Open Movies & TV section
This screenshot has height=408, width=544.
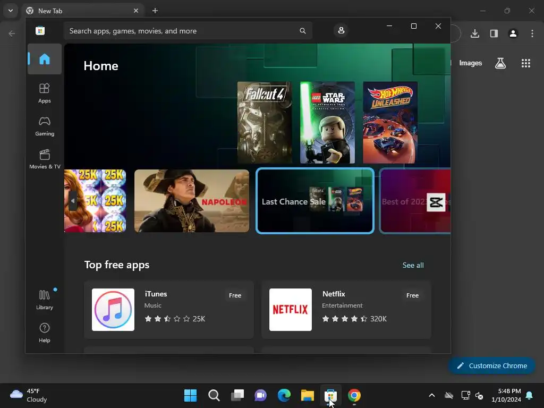tap(45, 159)
